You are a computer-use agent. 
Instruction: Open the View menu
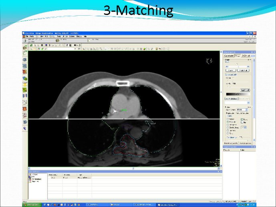[x=42, y=36]
